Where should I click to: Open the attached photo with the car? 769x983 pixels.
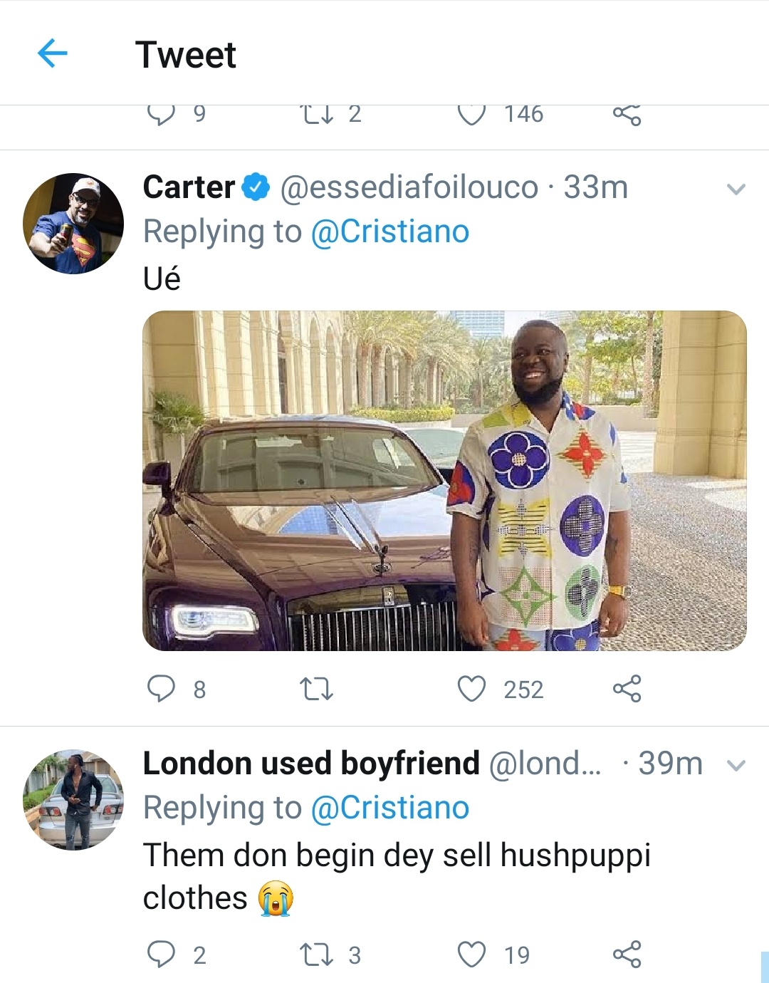(444, 481)
